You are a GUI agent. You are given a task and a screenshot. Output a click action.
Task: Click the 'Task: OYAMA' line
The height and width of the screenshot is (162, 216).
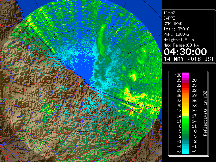[x=177, y=29]
